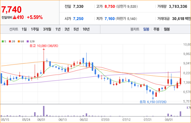Viewport: 191px width, 123px height.
Task: Click the 상한가 9,520 text
Action: (x=127, y=7)
